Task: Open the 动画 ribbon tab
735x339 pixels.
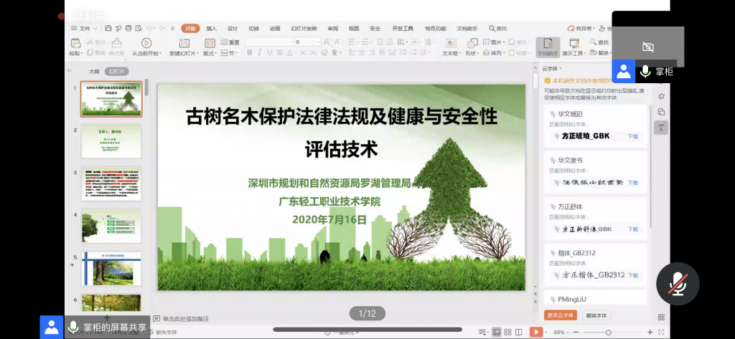Action: click(275, 29)
